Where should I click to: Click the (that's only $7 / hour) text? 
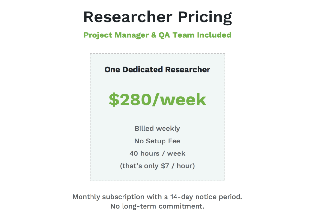157,166
